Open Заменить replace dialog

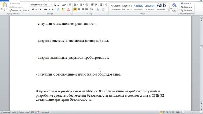click(x=187, y=7)
